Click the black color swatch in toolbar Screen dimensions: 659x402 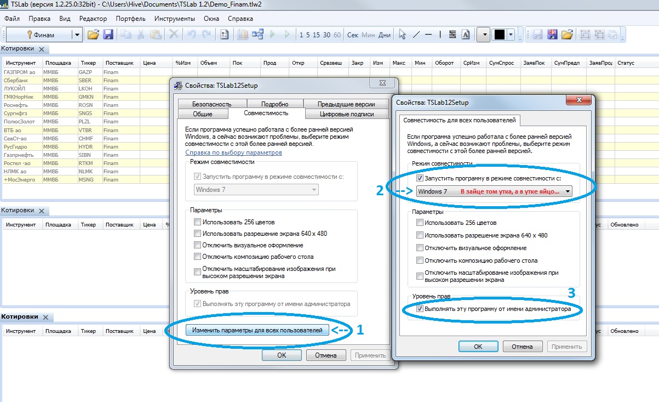click(499, 35)
